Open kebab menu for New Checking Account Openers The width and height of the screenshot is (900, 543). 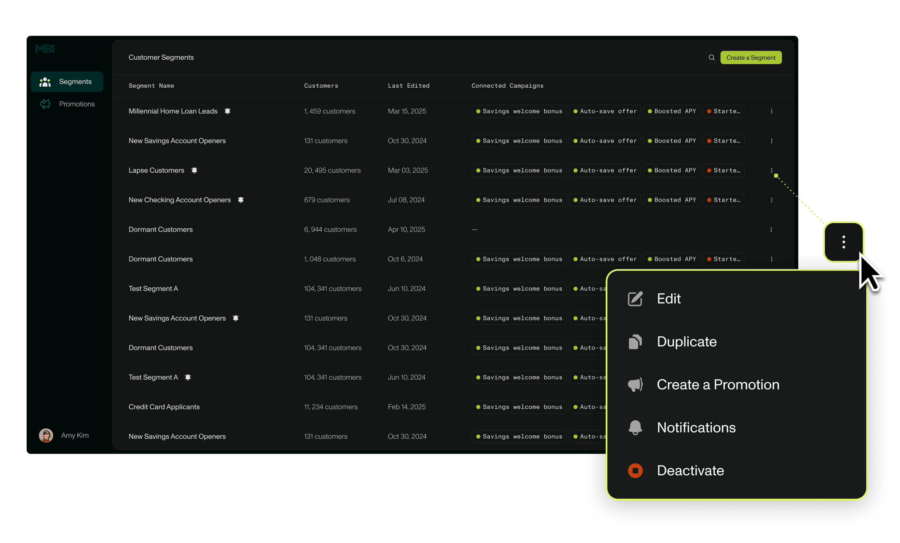[771, 200]
